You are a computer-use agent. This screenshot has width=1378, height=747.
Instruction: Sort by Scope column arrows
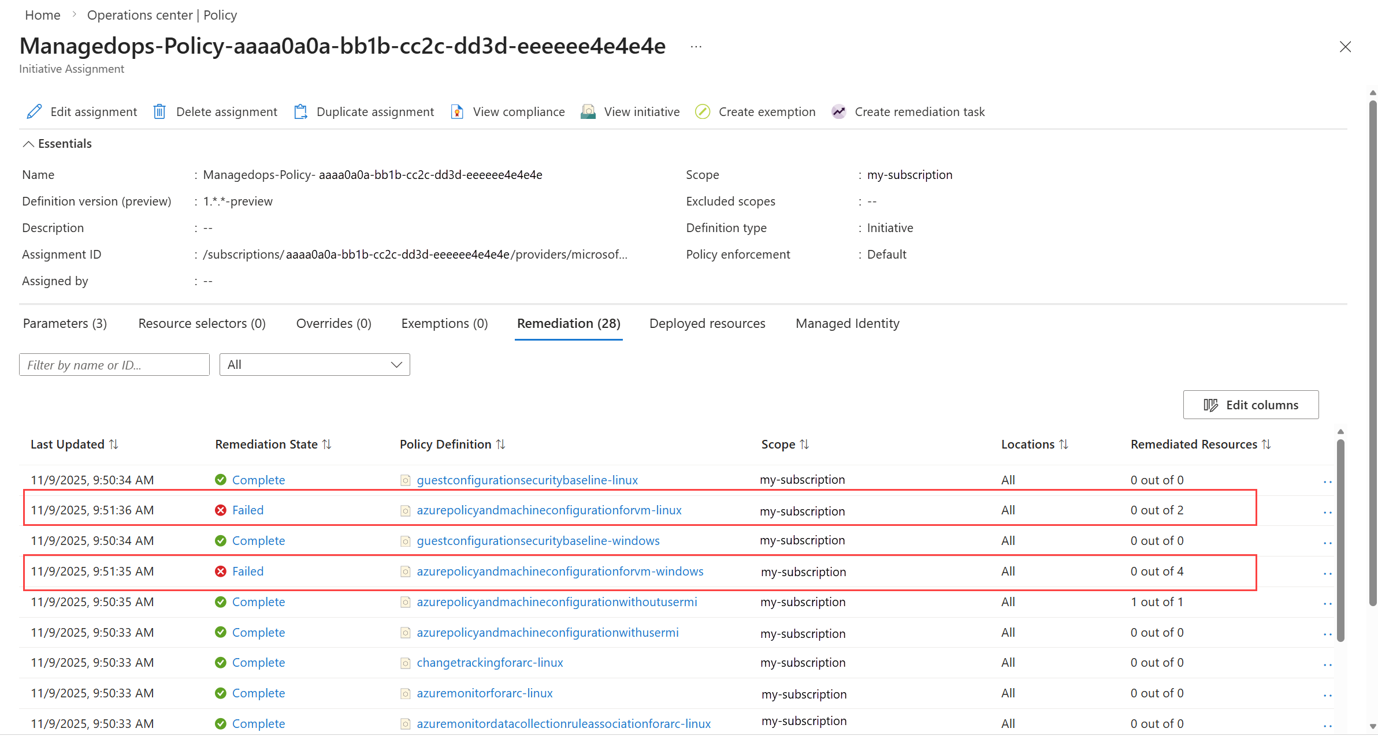tap(804, 444)
